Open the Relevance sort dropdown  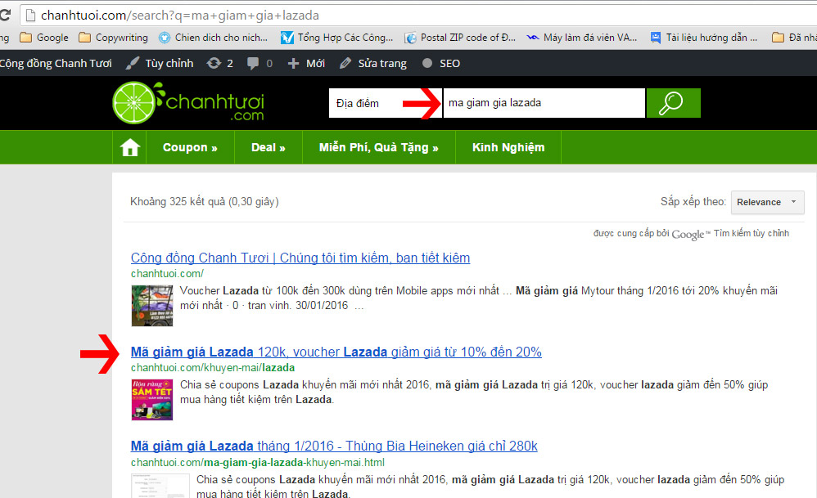[x=767, y=202]
